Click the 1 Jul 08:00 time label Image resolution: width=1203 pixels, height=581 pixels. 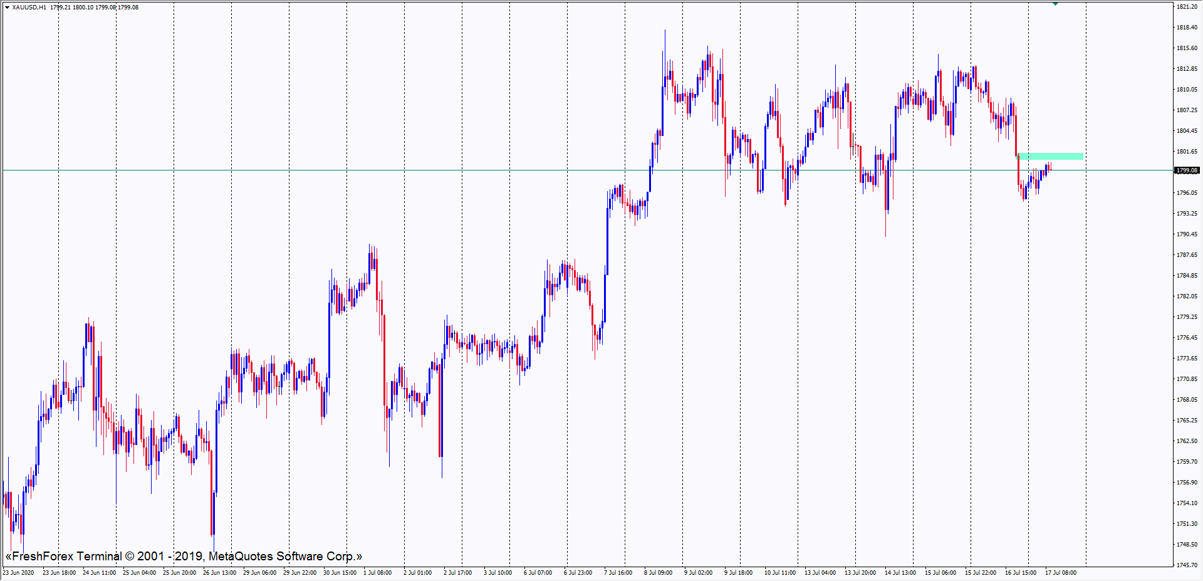pos(377,573)
